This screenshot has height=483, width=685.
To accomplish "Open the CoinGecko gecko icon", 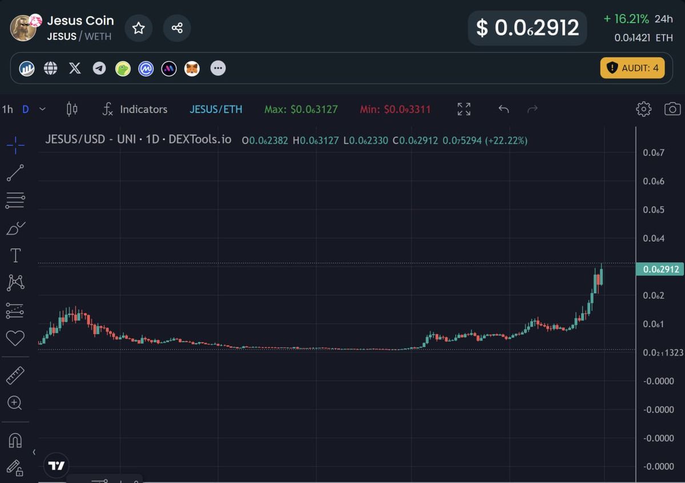I will tap(123, 69).
